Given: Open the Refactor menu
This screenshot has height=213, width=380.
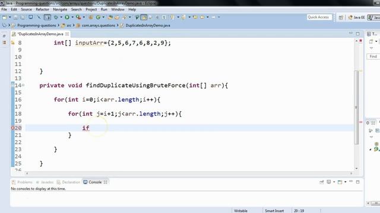Looking at the screenshot, I should (x=42, y=9).
